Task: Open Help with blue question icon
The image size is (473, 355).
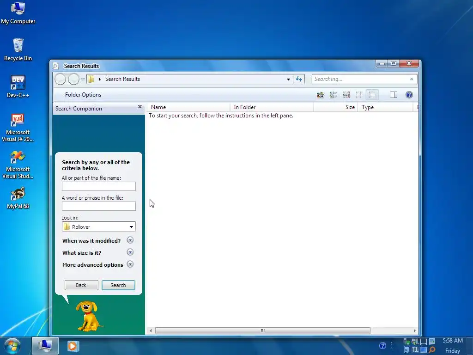Action: tap(409, 95)
